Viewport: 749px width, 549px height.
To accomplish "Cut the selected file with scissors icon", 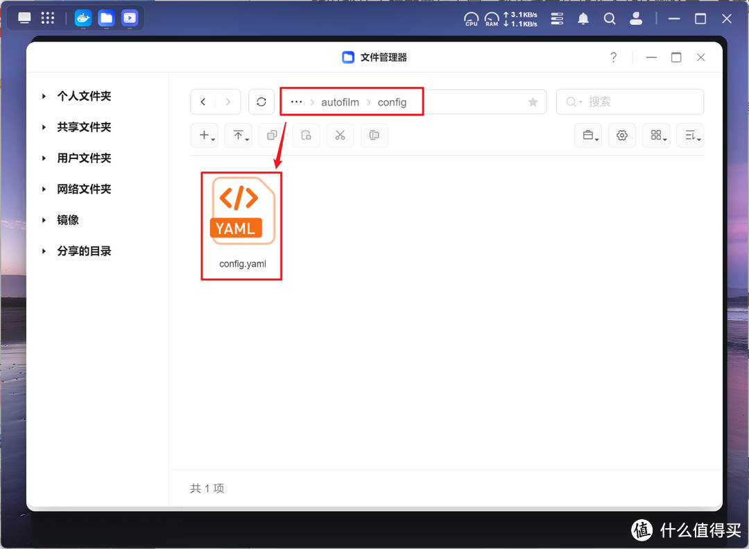I will (x=340, y=135).
